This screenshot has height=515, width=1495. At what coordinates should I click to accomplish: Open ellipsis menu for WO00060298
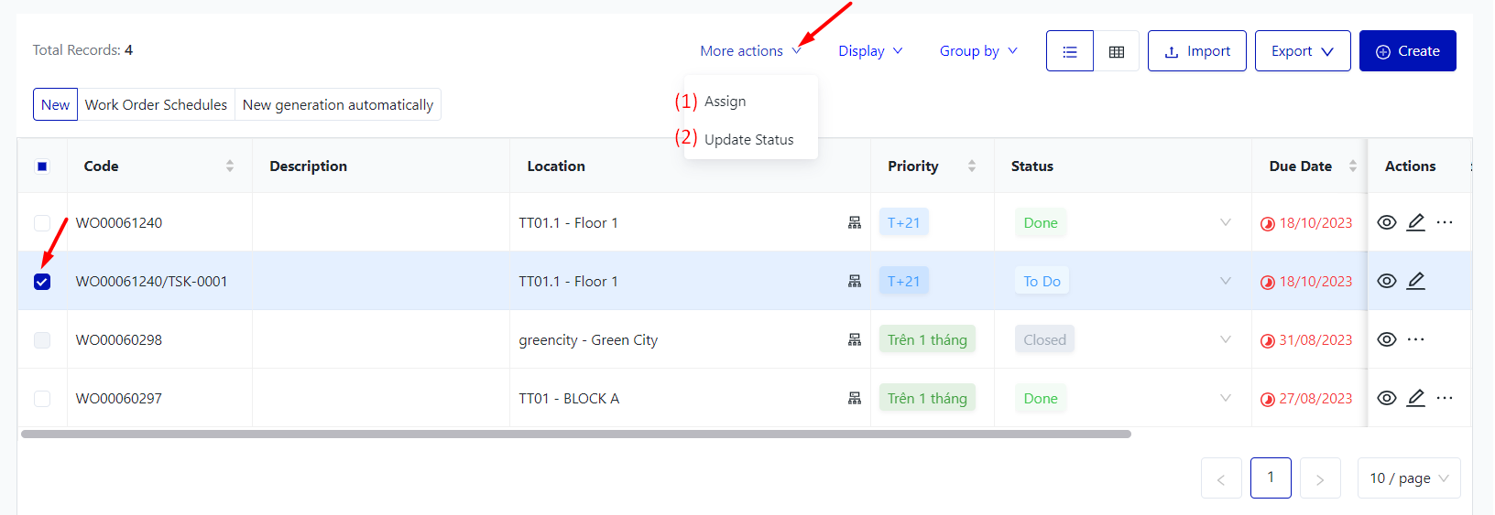[1415, 339]
